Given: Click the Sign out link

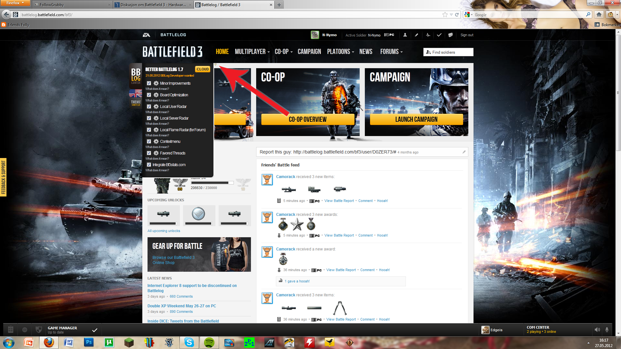Looking at the screenshot, I should (467, 35).
